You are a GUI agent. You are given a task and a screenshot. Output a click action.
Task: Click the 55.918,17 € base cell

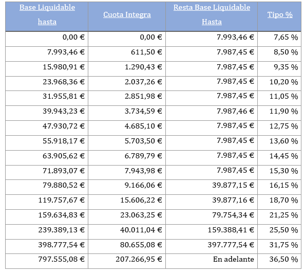[x=47, y=143]
